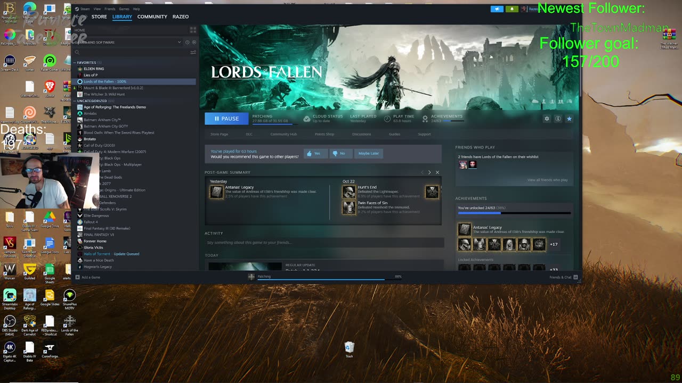Open Antanas' Legacy achievement in Achievements panel
Viewport: 682px width, 383px height.
514,229
